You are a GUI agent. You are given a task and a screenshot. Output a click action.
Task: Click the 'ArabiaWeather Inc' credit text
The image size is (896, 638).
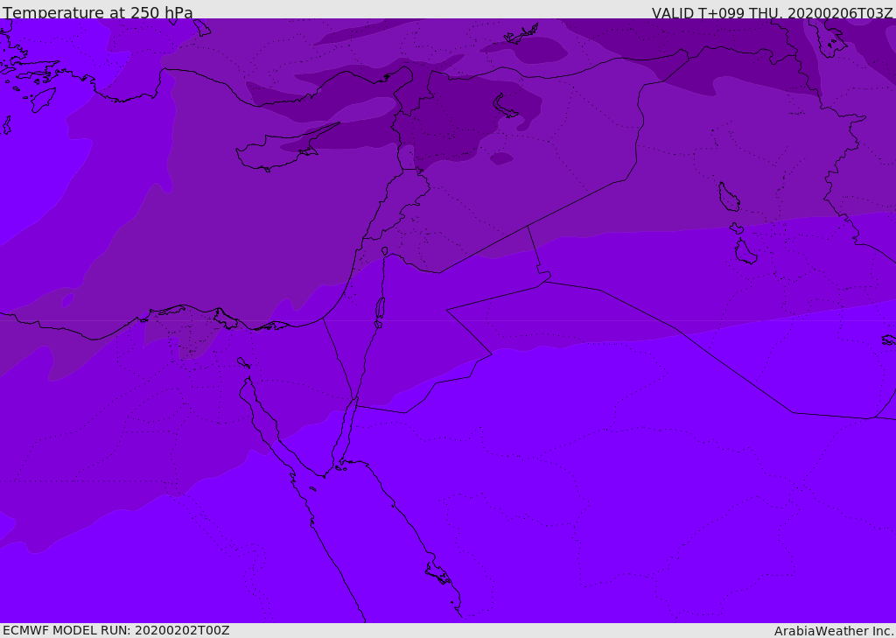pyautogui.click(x=833, y=631)
